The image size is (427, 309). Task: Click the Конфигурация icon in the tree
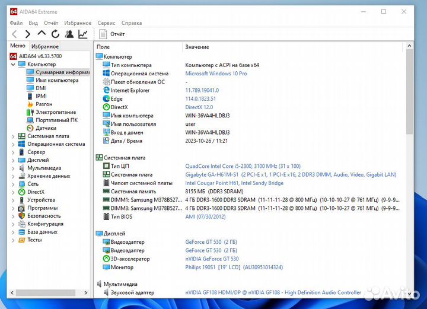pos(21,224)
